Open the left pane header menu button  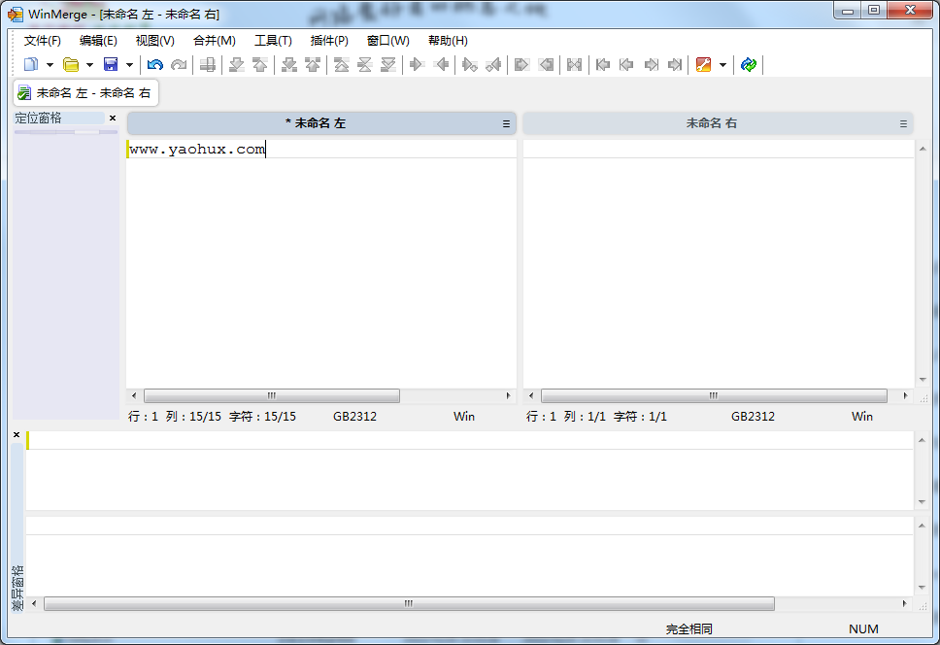pyautogui.click(x=506, y=124)
